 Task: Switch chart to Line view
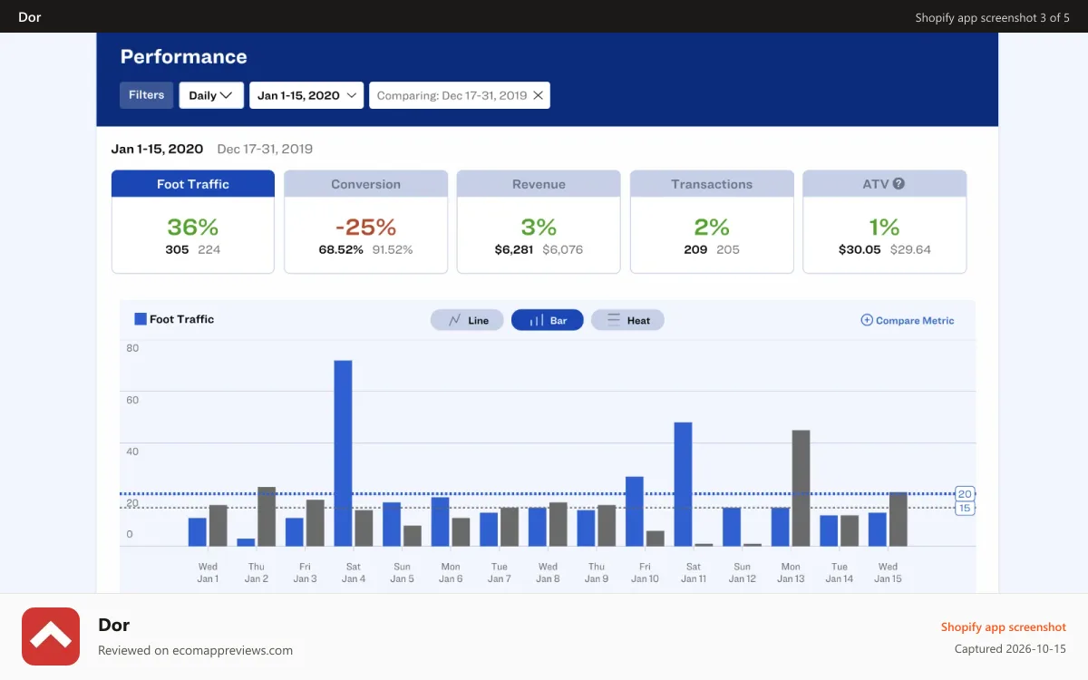pyautogui.click(x=467, y=320)
